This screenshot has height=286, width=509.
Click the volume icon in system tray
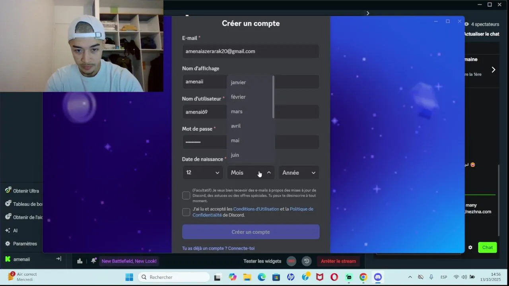point(464,277)
